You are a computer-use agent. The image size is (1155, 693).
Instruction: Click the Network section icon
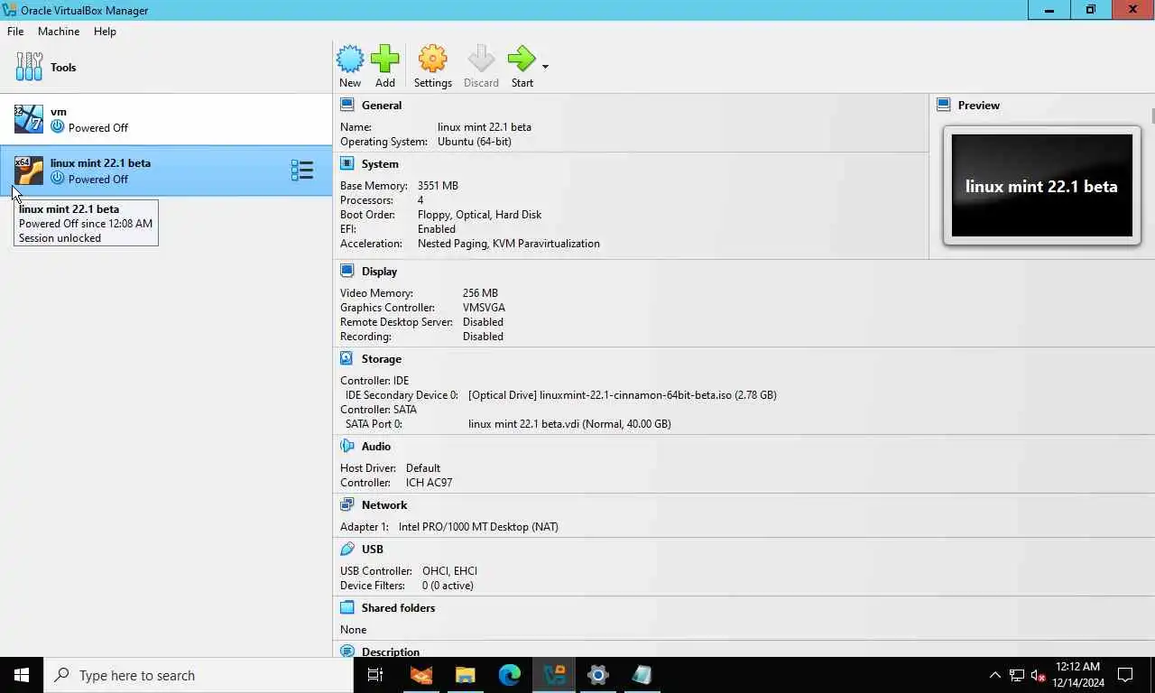347,505
